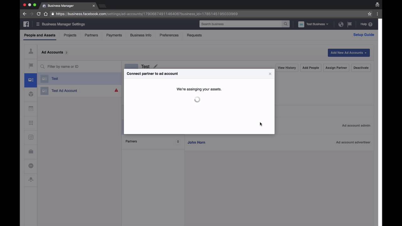Click the Business Manager browser tab
402x226 pixels.
(69, 6)
